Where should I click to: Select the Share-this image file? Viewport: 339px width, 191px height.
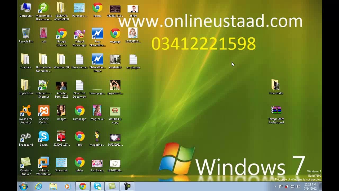pos(62,164)
